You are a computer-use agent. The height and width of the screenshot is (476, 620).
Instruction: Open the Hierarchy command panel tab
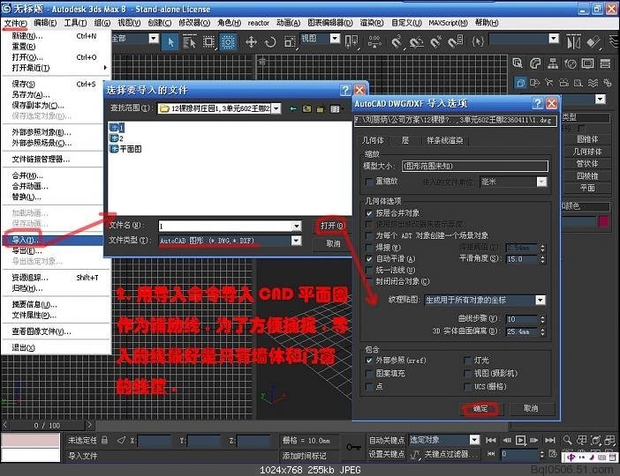click(553, 63)
